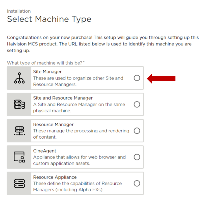Select the Site and Resource Manager radio button

tap(137, 104)
